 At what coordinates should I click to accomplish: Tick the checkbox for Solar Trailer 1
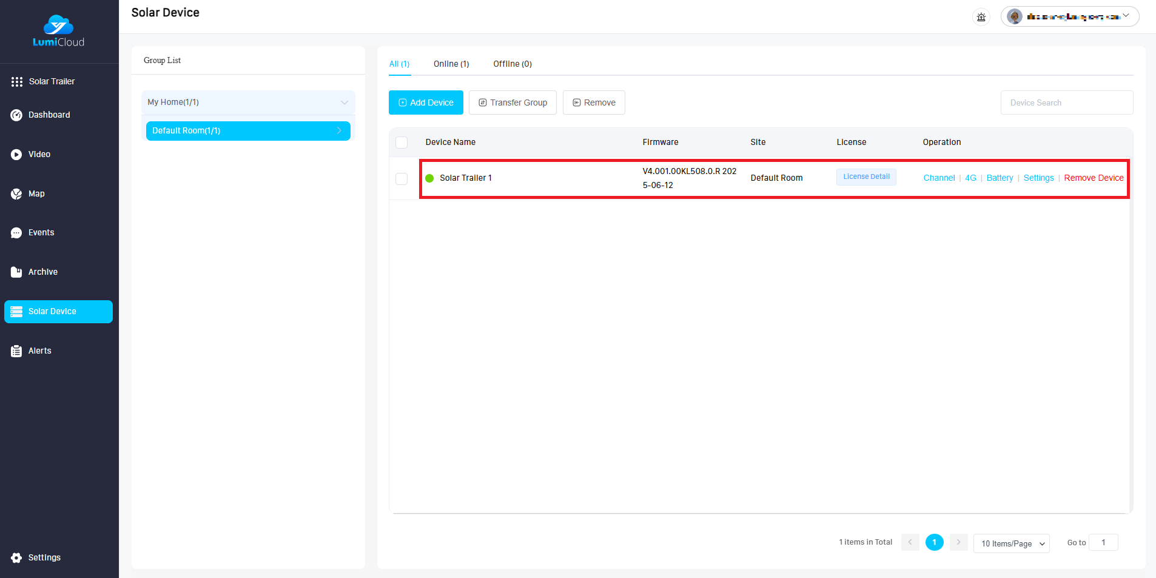coord(402,179)
